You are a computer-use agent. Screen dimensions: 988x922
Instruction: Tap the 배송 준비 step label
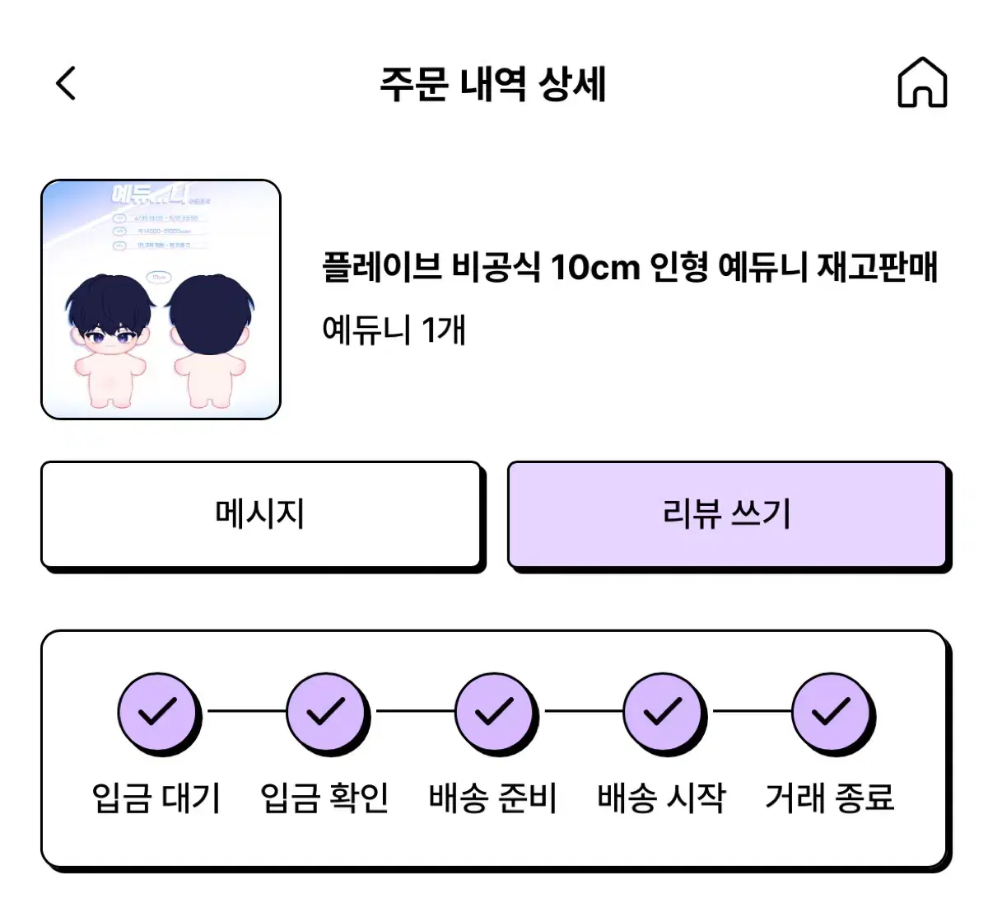[493, 798]
